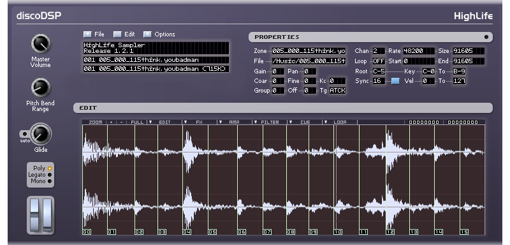Click cue marker 10
This screenshot has width=510, height=245.
(x=338, y=232)
